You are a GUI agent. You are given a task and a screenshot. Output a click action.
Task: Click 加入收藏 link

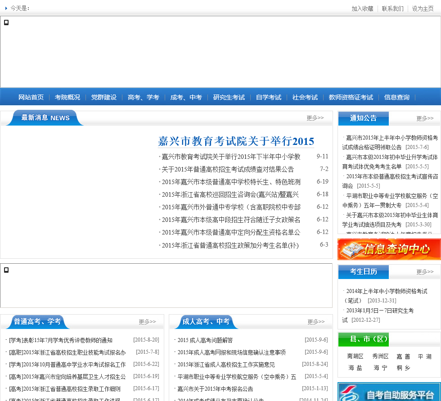(362, 9)
